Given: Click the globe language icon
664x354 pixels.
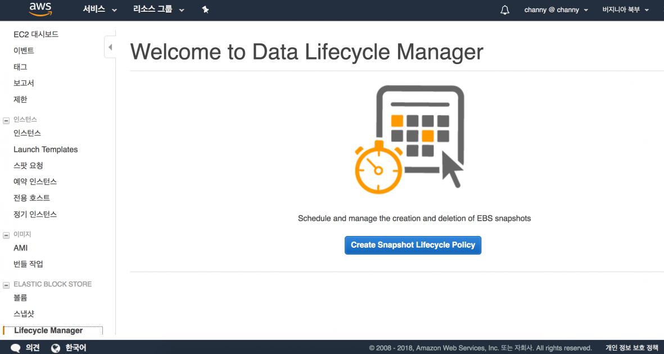Looking at the screenshot, I should tap(56, 348).
